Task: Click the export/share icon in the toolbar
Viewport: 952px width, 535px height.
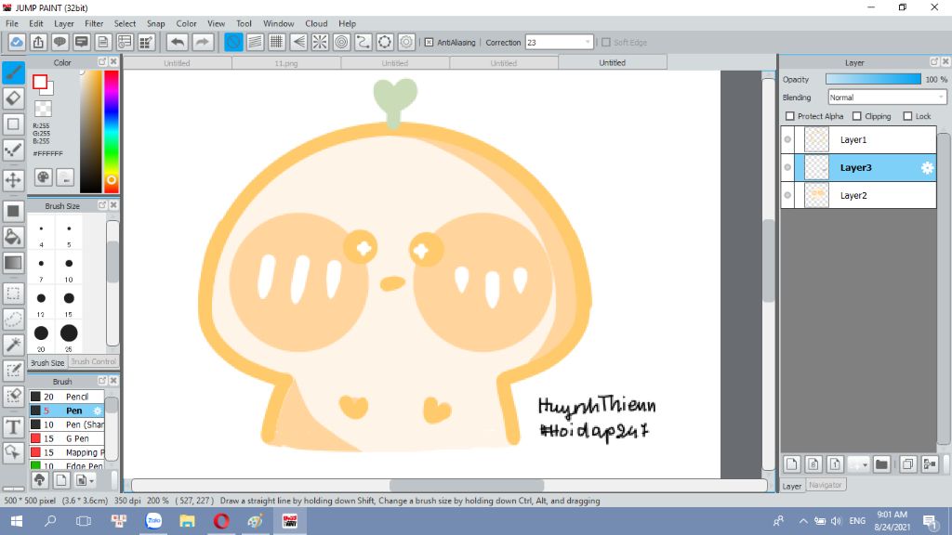Action: coord(38,42)
